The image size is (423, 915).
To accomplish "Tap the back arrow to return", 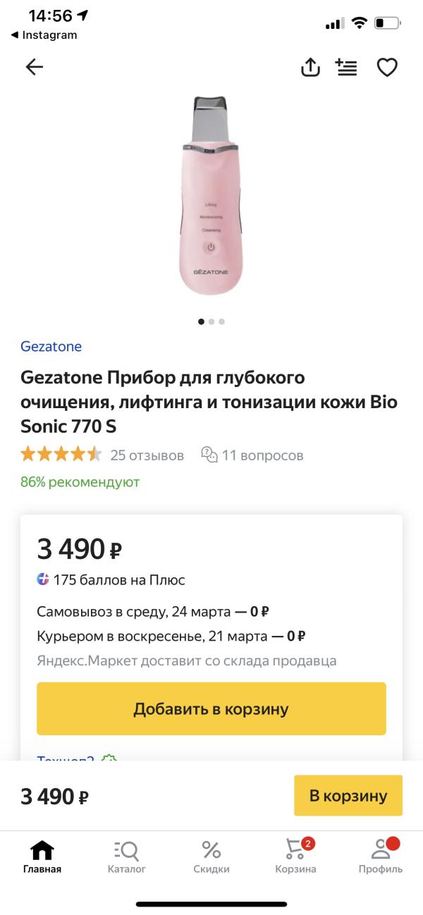I will coord(35,67).
